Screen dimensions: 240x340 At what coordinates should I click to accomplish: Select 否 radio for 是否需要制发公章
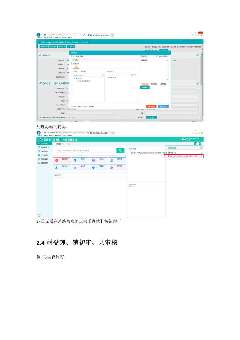[72, 117]
